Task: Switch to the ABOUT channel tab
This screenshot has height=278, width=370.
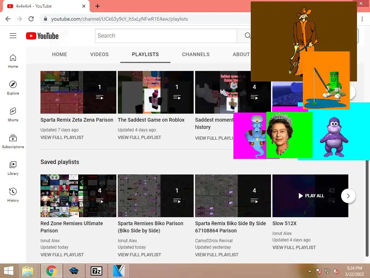Action: click(241, 54)
